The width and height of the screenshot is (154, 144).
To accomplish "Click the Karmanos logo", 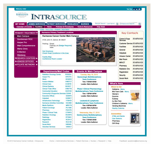I will 22,15.
